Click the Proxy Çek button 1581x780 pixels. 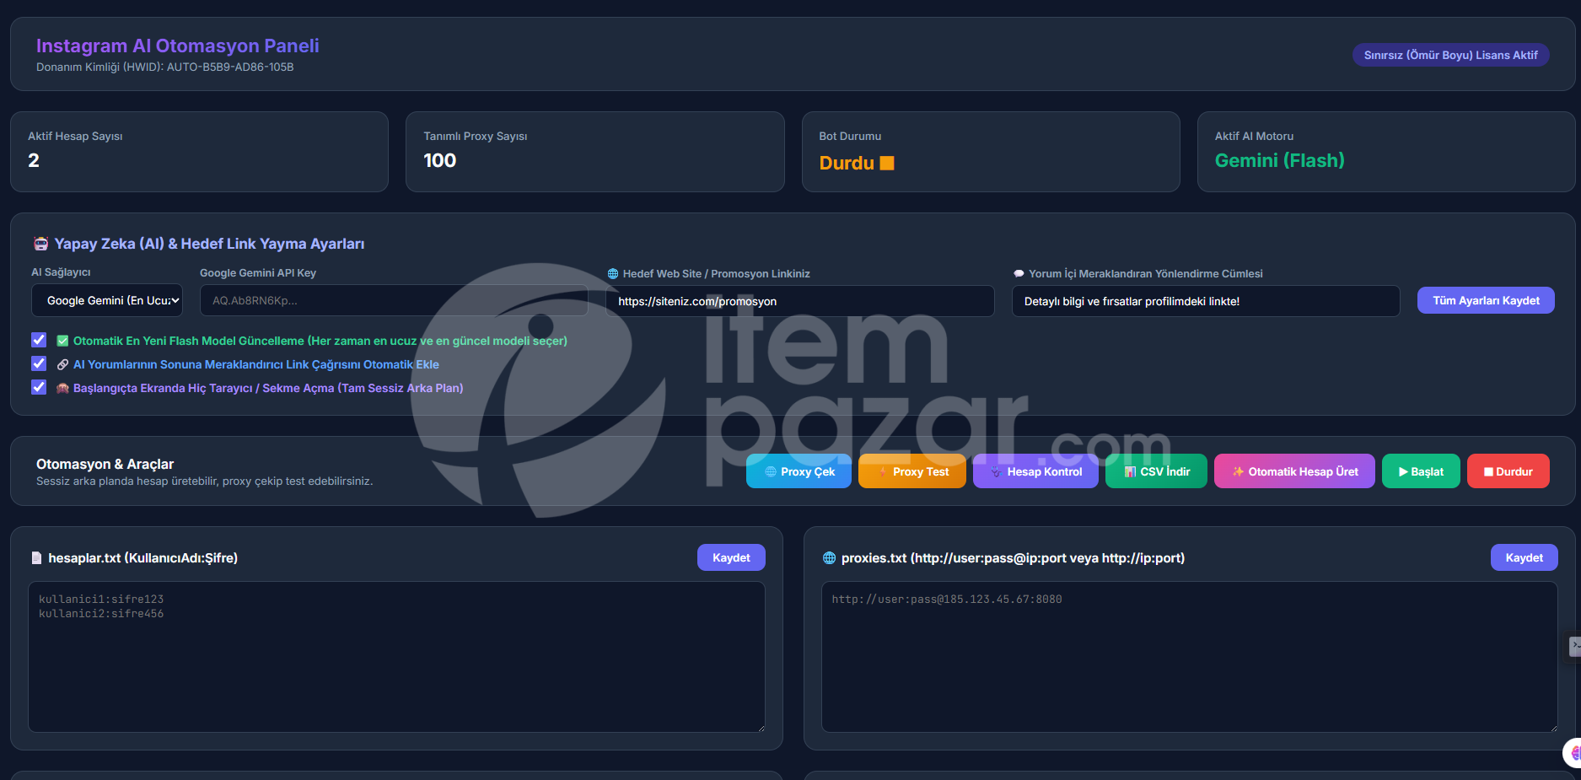click(799, 471)
